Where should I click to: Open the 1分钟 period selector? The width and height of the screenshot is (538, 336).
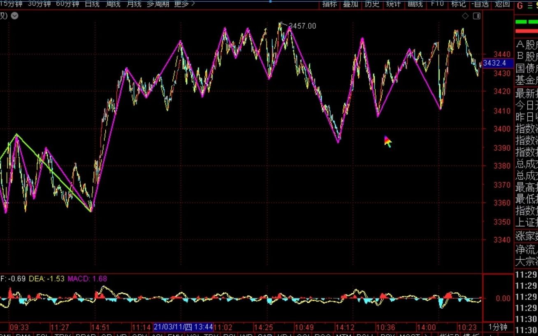coord(498,327)
